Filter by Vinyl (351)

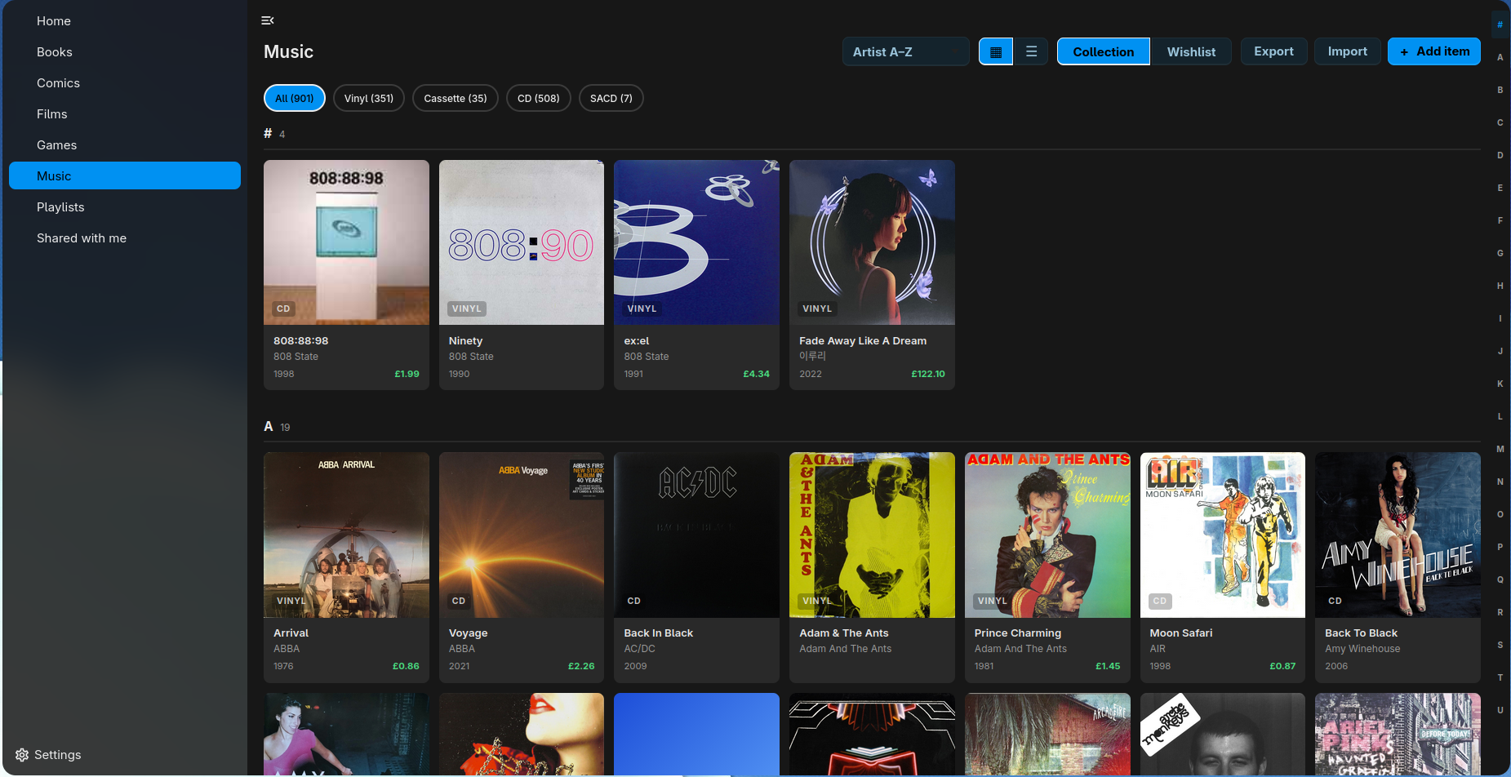point(369,98)
